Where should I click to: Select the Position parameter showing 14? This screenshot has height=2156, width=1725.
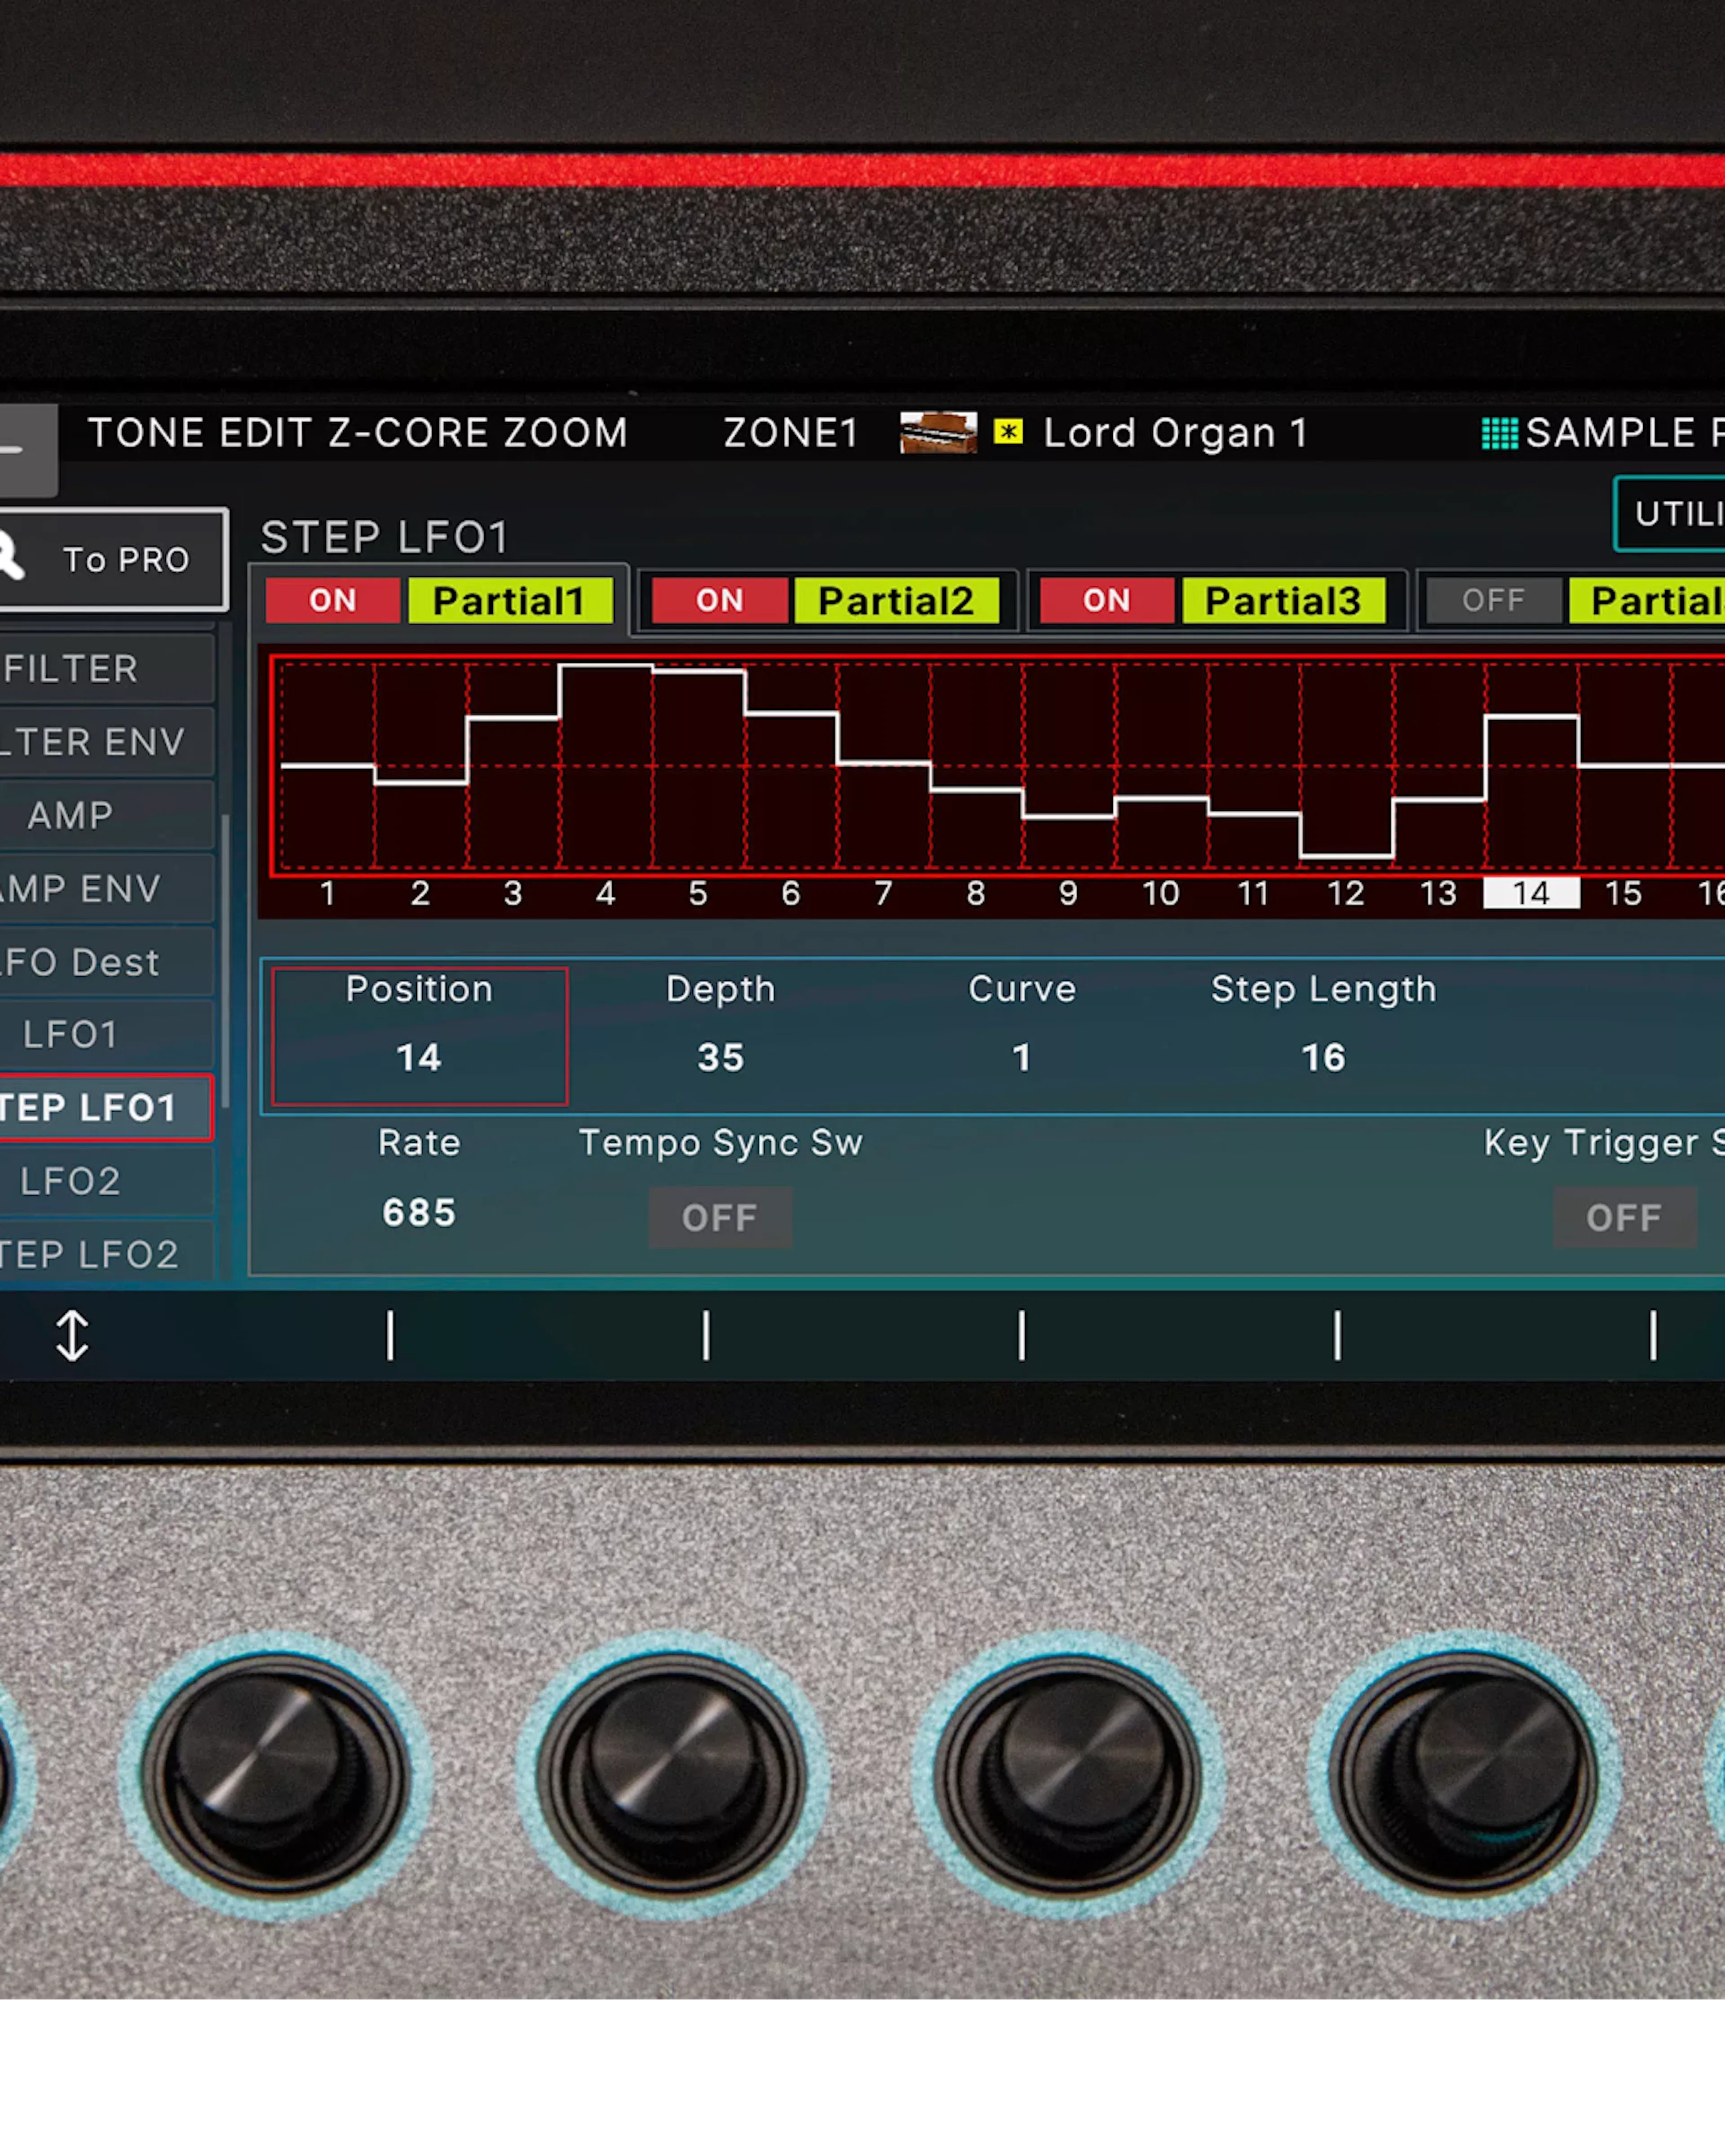[419, 1036]
